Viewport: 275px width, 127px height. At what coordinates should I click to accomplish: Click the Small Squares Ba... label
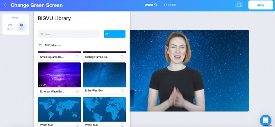52,57
